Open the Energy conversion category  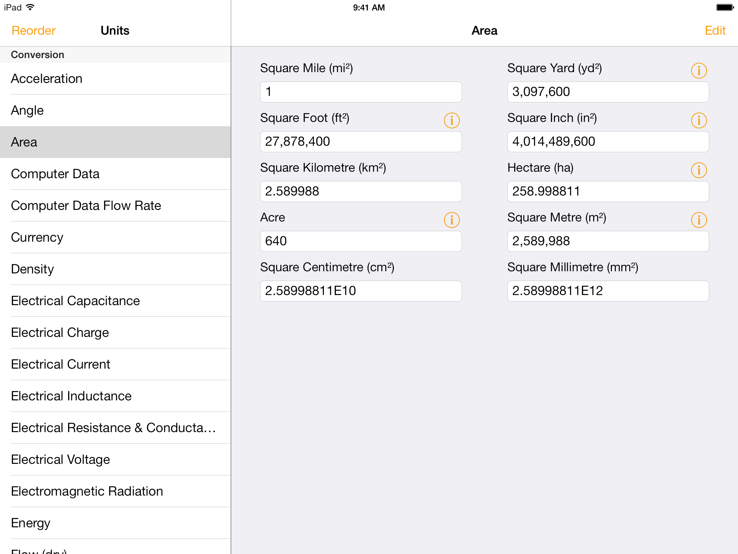(x=115, y=523)
